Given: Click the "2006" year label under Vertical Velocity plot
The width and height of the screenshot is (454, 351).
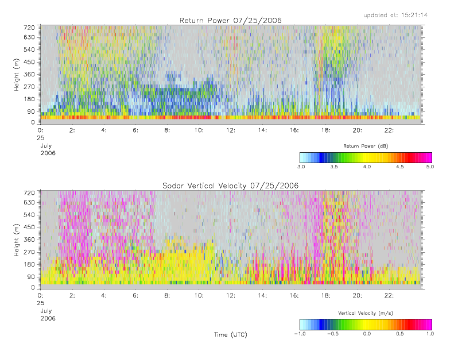Looking at the screenshot, I should coord(48,318).
